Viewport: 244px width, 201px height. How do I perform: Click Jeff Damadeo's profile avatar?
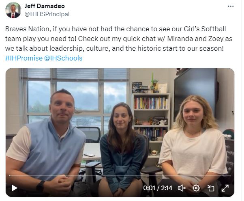pos(13,10)
